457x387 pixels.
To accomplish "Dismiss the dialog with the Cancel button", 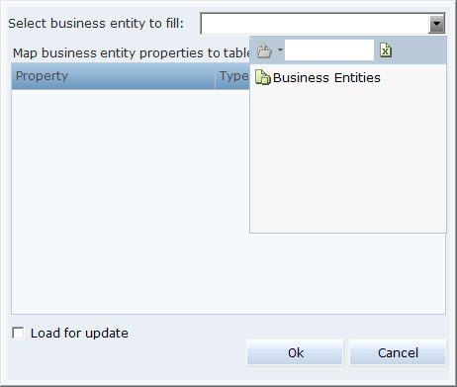I will [398, 352].
